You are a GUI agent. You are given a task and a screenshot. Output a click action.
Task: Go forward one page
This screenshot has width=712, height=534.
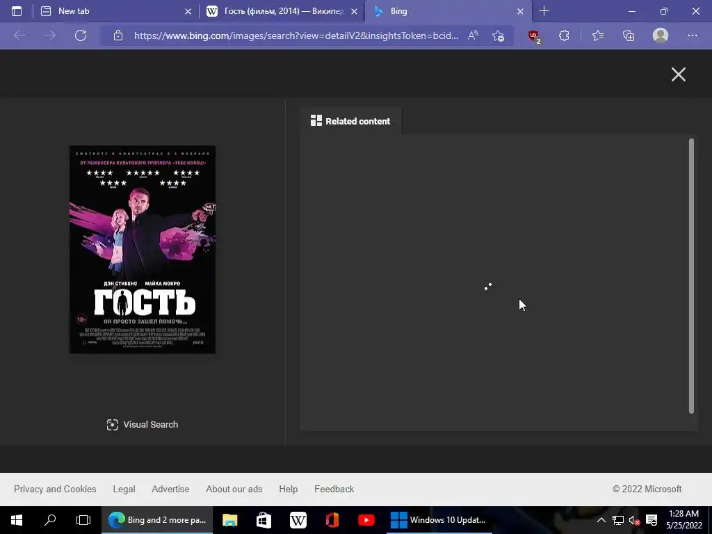pos(50,35)
